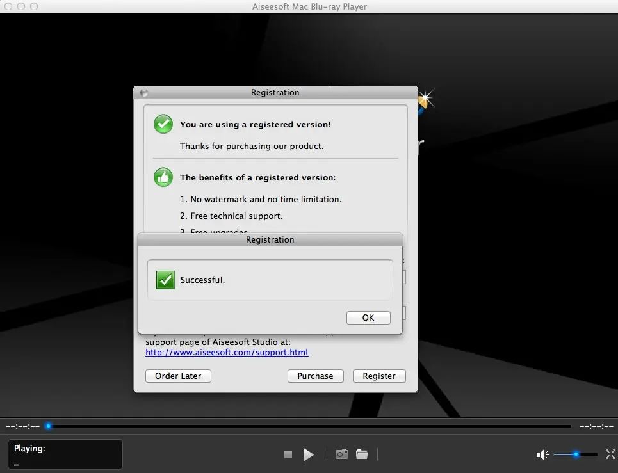Click the Order Later button
This screenshot has height=473, width=618.
coord(178,376)
